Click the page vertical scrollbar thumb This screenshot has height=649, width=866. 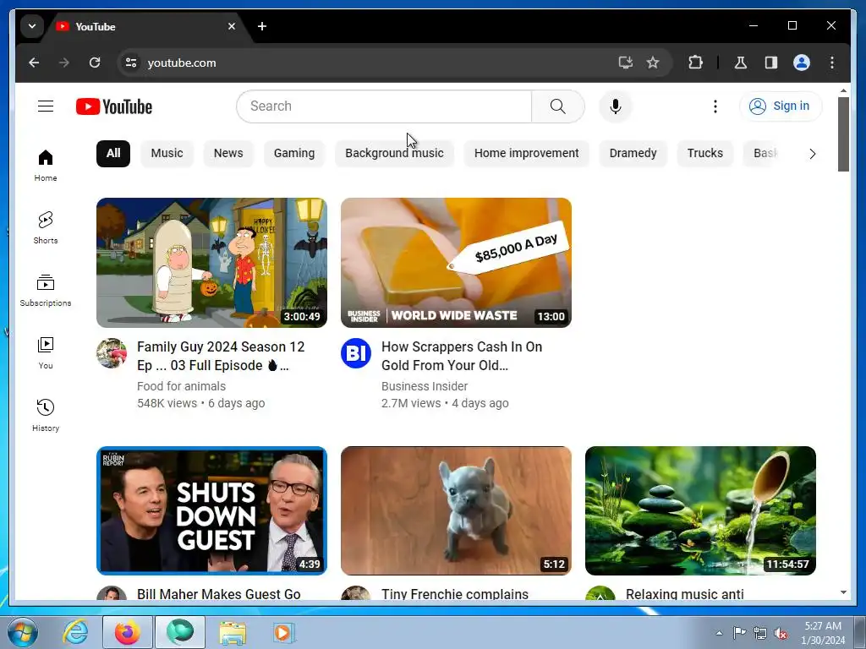[843, 134]
